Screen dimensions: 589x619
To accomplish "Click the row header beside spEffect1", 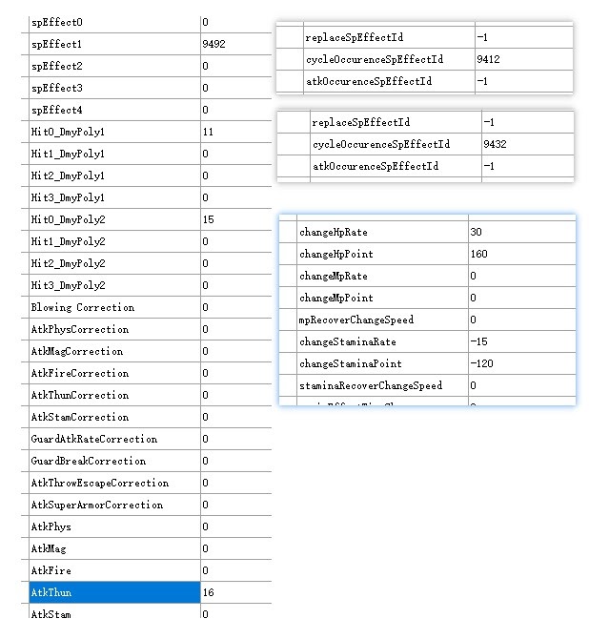I will (x=25, y=44).
